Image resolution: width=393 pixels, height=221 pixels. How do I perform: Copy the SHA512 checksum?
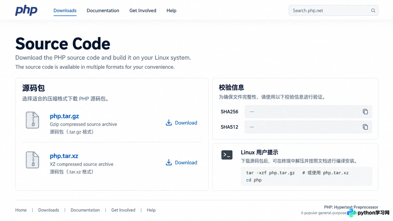365,127
